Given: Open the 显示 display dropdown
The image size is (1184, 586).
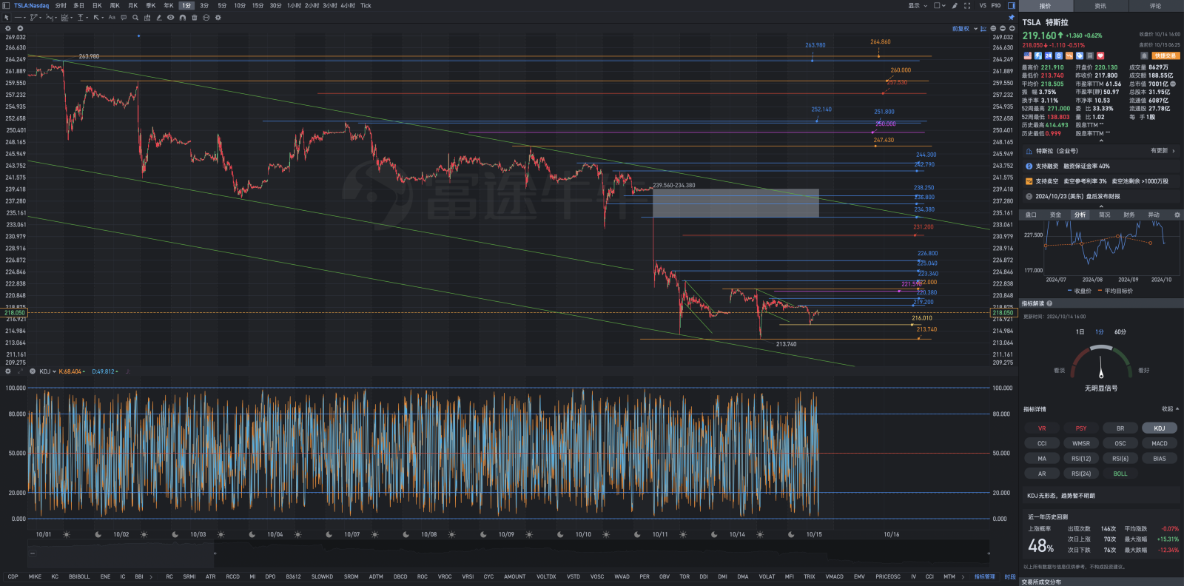Looking at the screenshot, I should (x=918, y=5).
